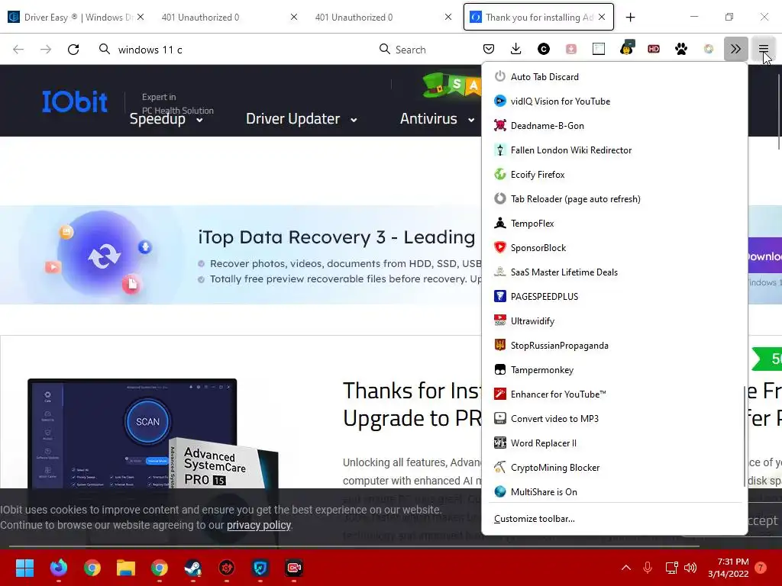Save page to Pocket icon
This screenshot has width=782, height=586.
[x=489, y=49]
